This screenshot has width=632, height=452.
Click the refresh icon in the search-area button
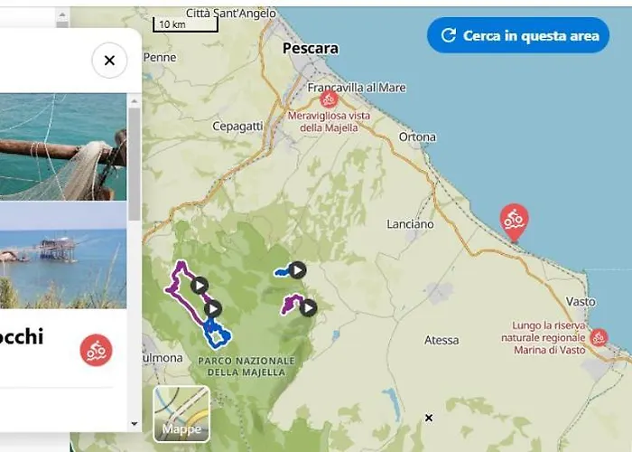(x=448, y=36)
